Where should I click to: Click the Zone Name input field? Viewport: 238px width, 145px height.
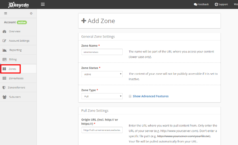point(102,52)
